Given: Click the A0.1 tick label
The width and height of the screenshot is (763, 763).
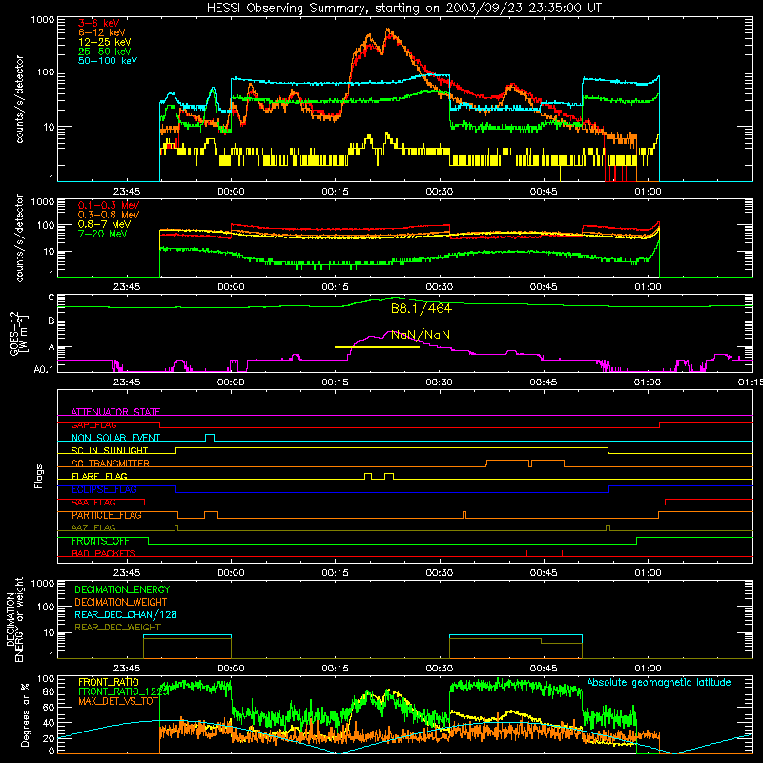Looking at the screenshot, I should coord(44,369).
